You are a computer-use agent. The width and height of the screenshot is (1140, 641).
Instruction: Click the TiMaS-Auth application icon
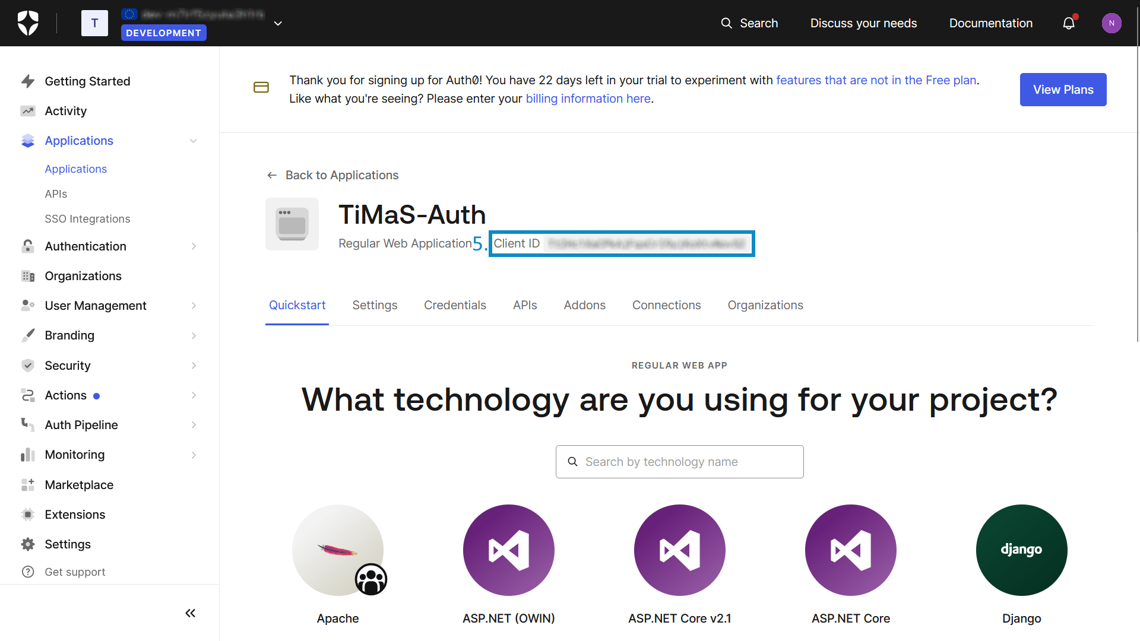[x=292, y=224]
